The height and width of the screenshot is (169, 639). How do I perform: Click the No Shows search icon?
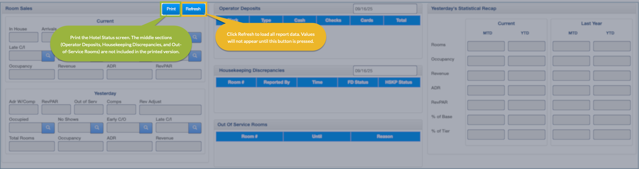(x=97, y=128)
